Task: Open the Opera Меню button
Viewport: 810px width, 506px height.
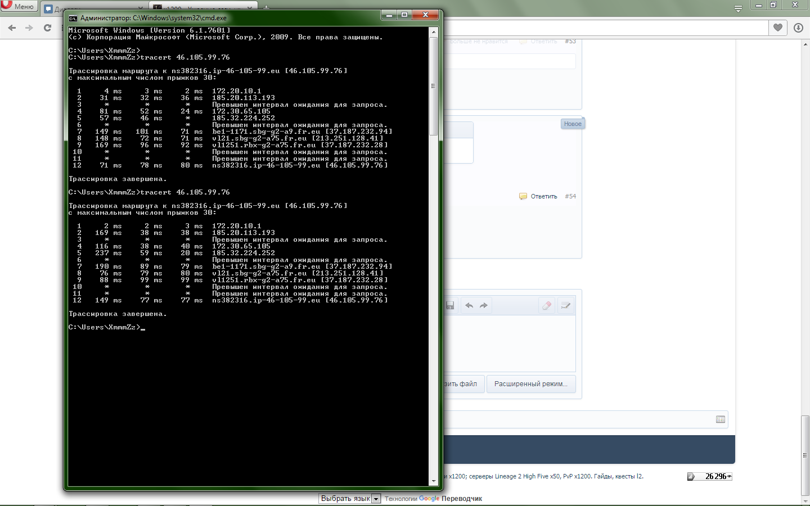Action: point(18,6)
